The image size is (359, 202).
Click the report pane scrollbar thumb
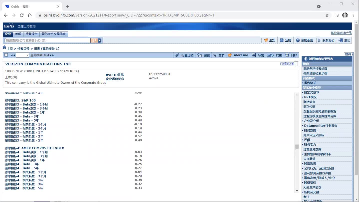pos(297,147)
